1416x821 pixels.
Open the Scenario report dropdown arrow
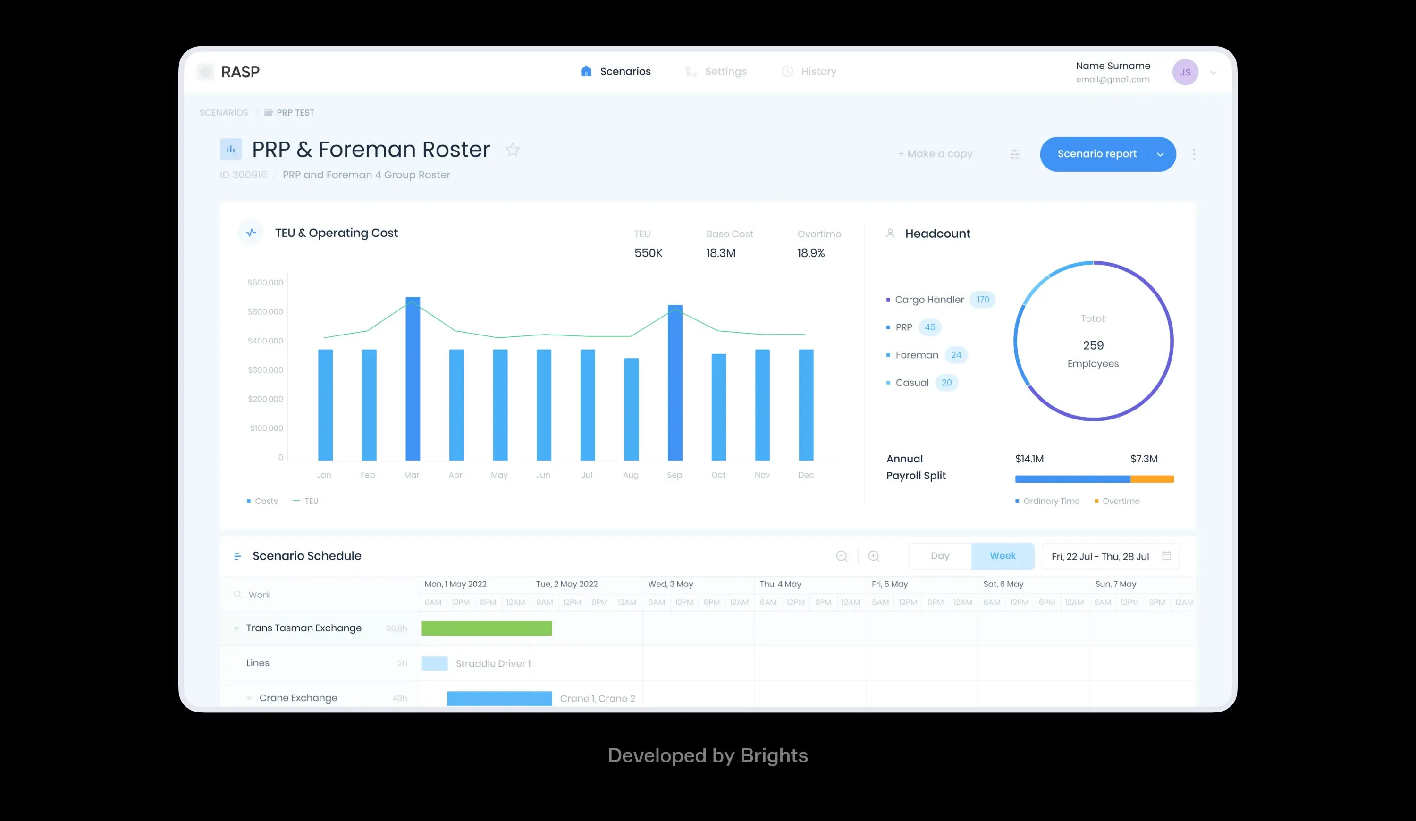[x=1160, y=154]
